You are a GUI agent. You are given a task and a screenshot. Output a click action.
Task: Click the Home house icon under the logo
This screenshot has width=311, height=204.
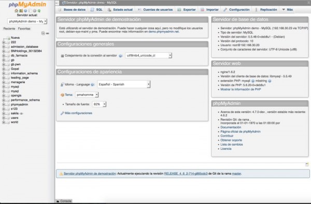point(16,11)
